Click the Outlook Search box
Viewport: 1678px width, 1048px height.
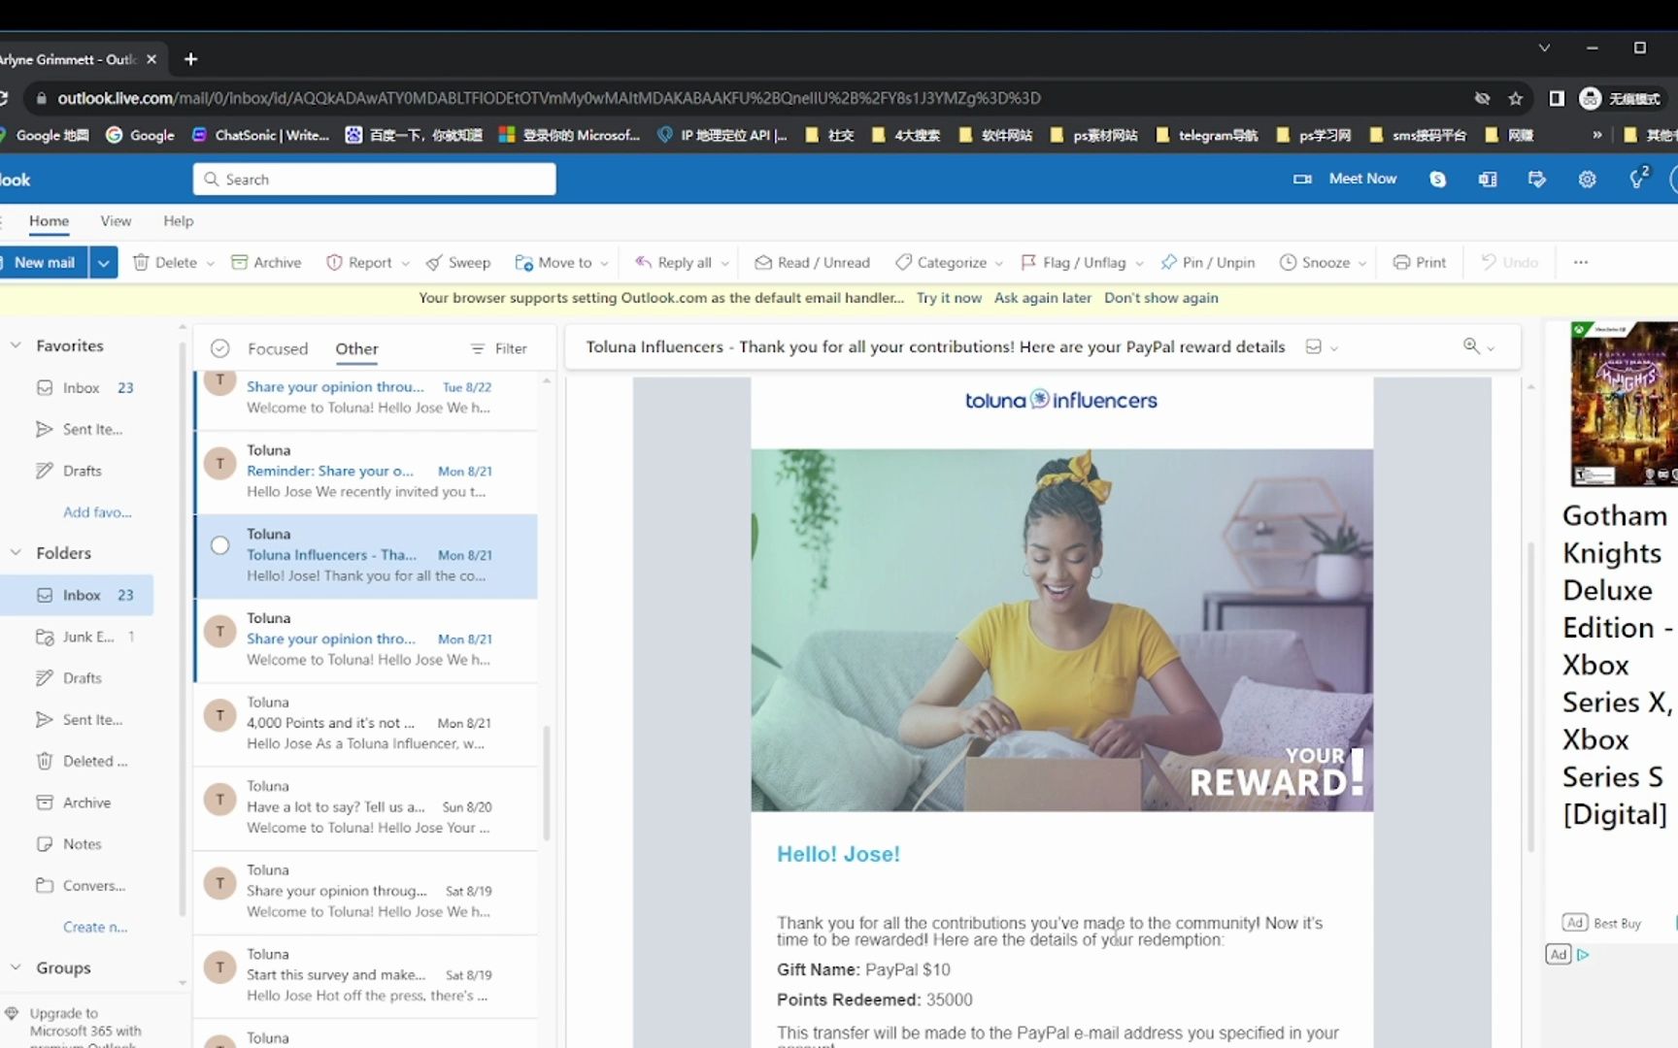pyautogui.click(x=374, y=180)
